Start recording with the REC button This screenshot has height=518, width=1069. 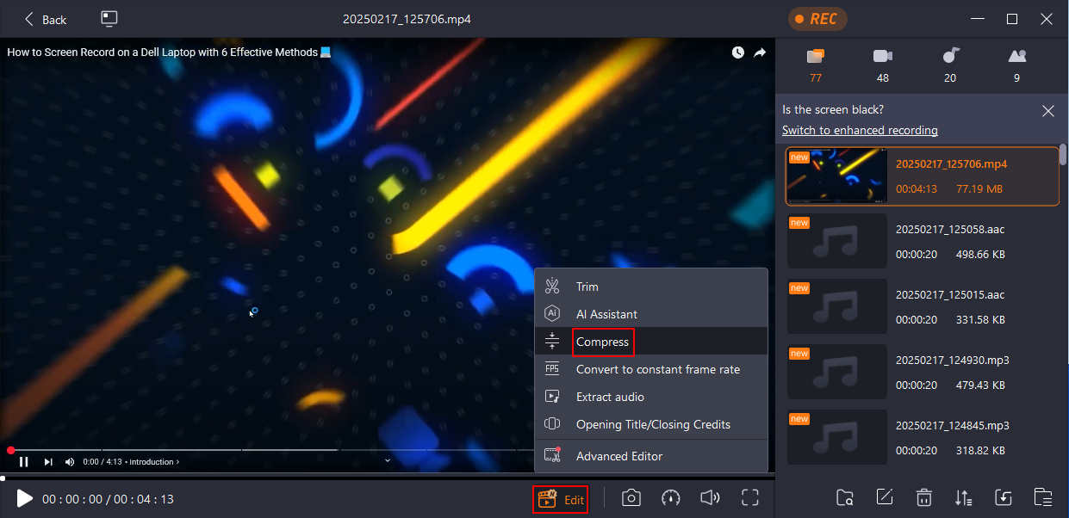click(817, 19)
